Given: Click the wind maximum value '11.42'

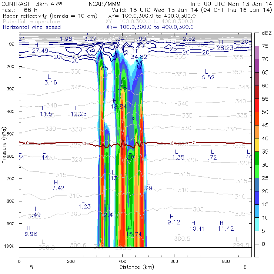Looking at the screenshot, I should coord(226,228).
